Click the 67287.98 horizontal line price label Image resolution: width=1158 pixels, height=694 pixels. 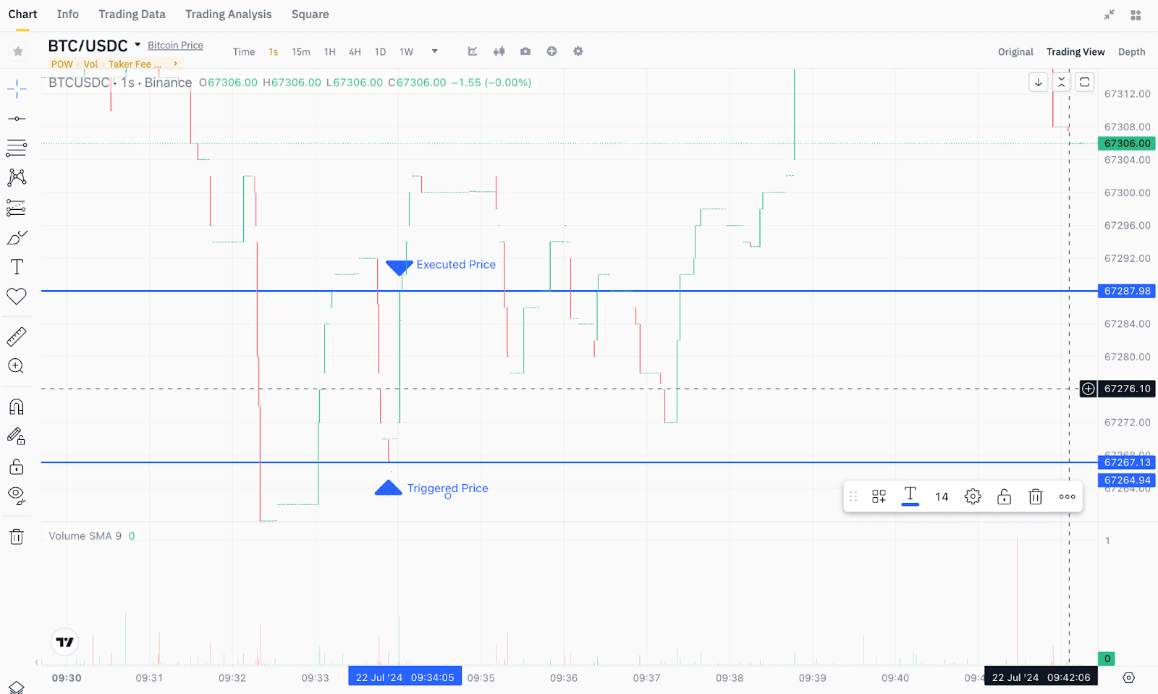[1127, 291]
